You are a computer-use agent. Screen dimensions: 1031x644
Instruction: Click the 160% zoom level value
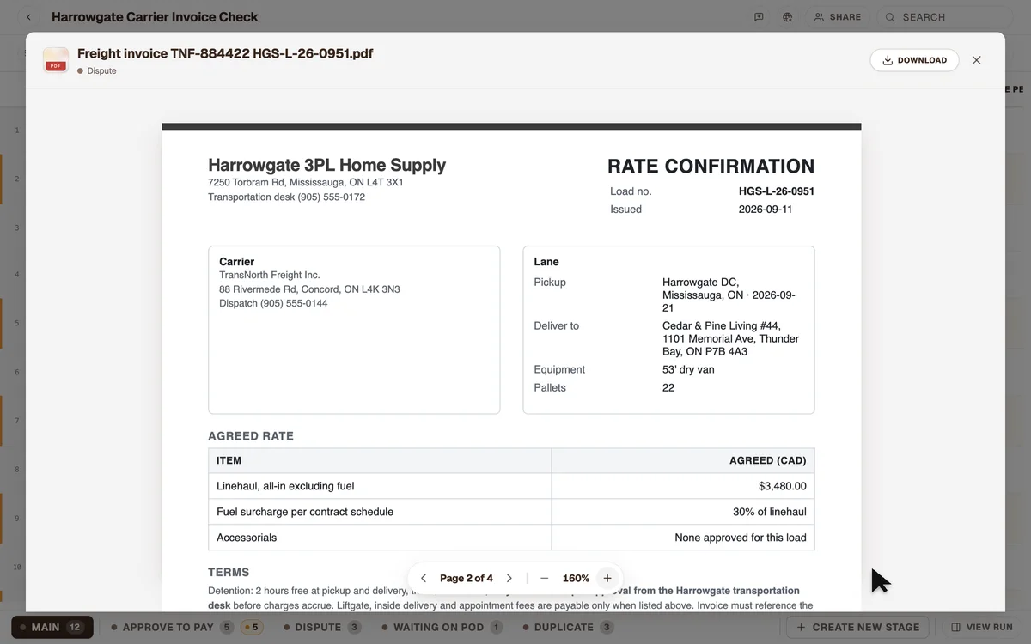click(576, 578)
